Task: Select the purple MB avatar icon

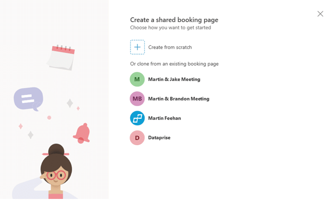Action: (137, 99)
